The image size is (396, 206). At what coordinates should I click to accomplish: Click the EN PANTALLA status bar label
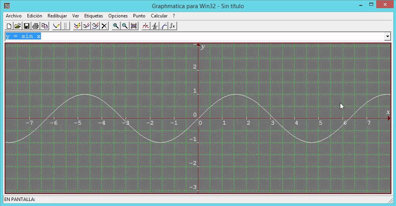20,199
